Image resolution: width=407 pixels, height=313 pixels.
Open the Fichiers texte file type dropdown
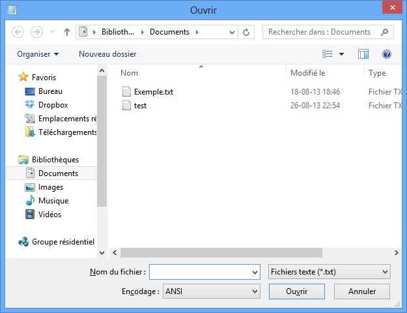[385, 272]
